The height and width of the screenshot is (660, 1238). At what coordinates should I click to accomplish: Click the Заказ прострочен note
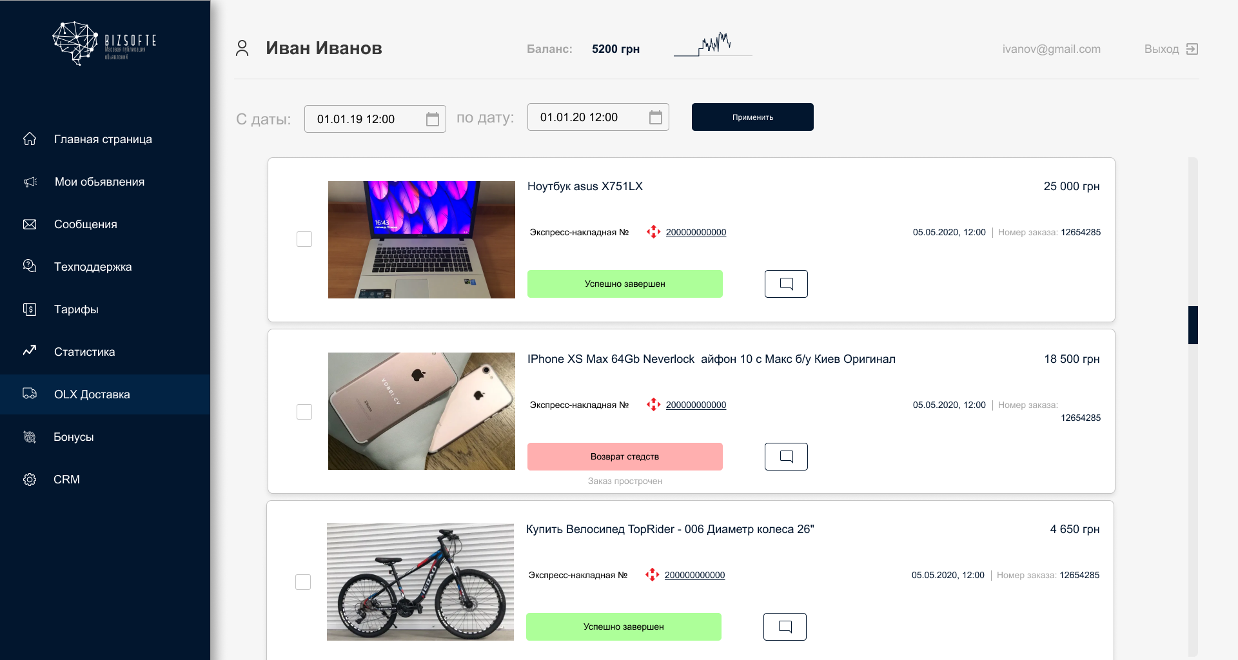click(x=625, y=481)
